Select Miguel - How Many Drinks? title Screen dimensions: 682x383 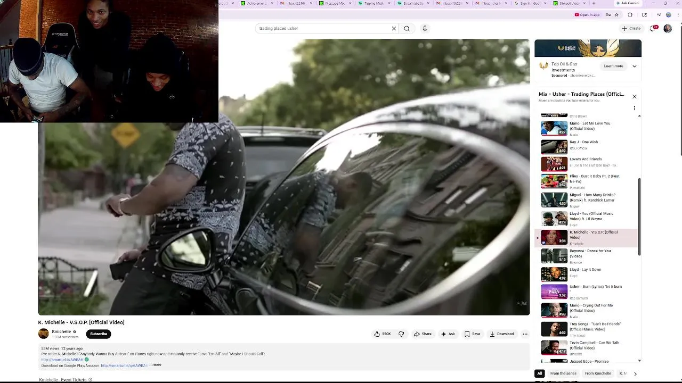tap(592, 197)
